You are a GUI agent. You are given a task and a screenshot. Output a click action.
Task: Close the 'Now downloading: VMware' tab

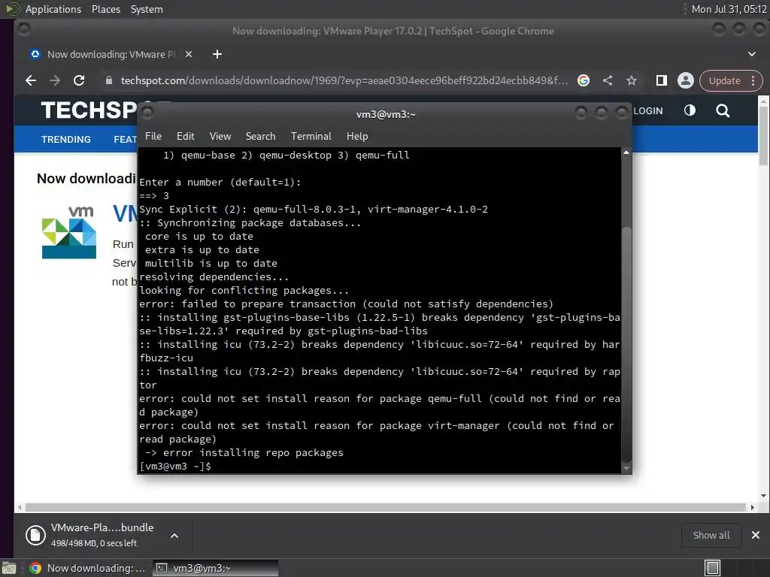click(189, 54)
